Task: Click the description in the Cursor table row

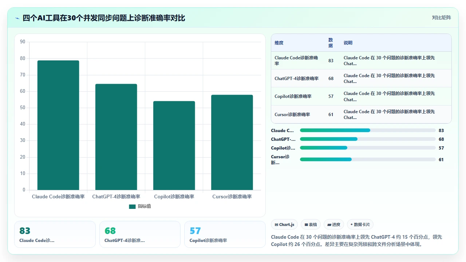Action: (390, 115)
